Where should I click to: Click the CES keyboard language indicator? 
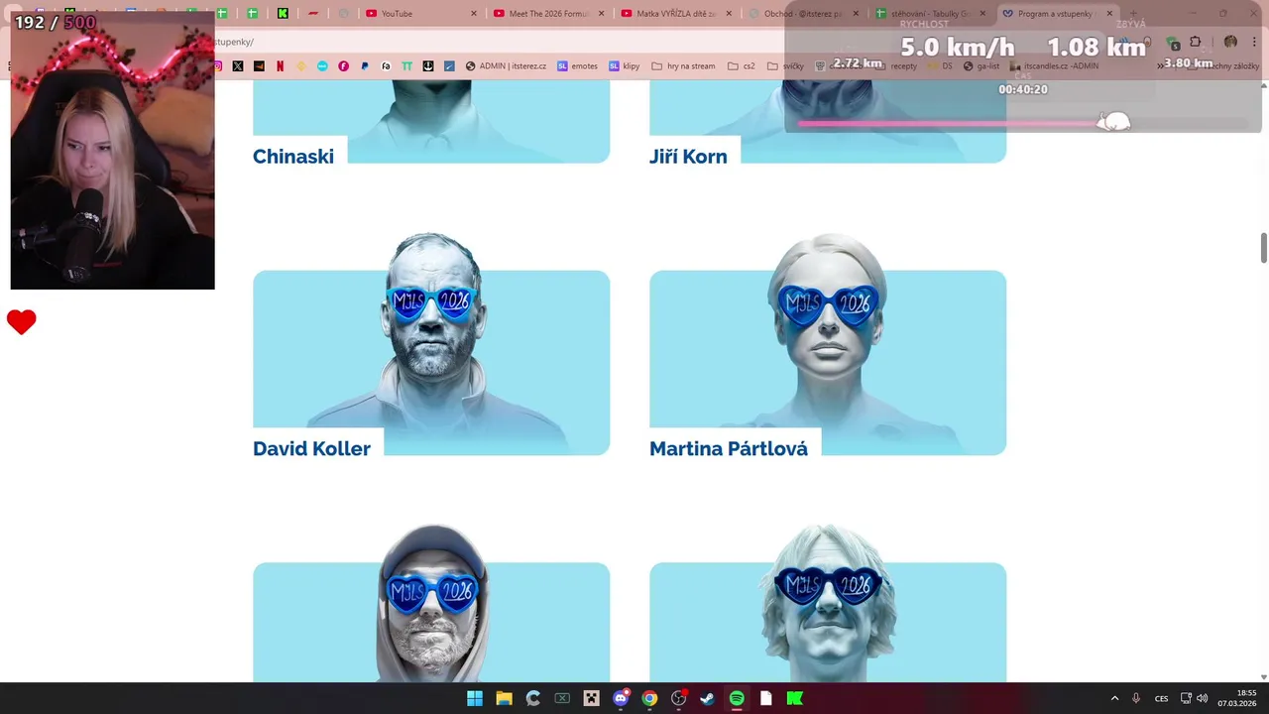(x=1161, y=698)
